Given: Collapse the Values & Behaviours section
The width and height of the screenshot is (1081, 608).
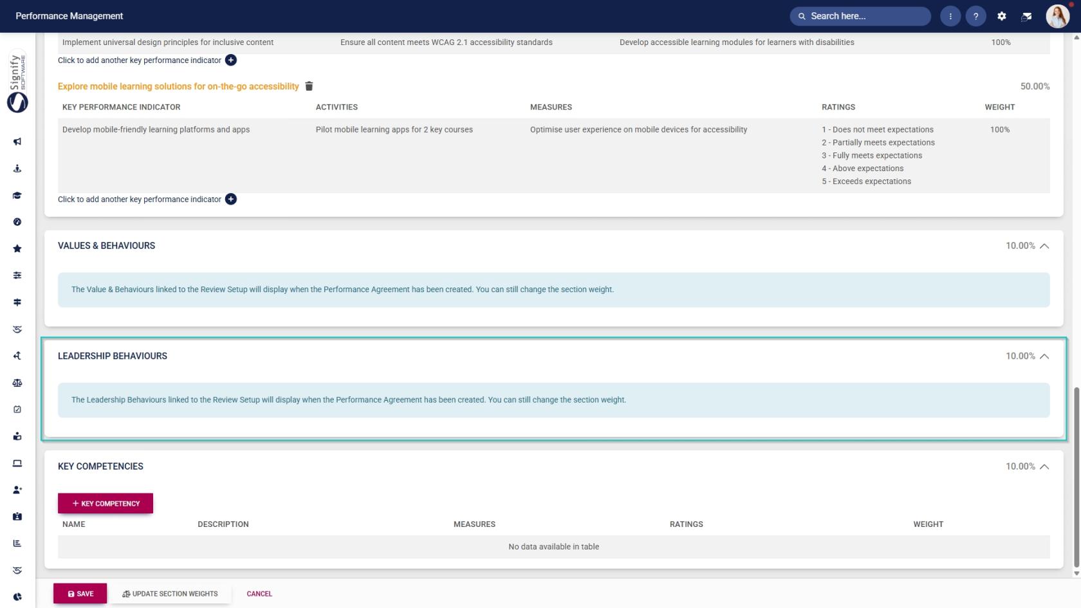Looking at the screenshot, I should tap(1044, 246).
